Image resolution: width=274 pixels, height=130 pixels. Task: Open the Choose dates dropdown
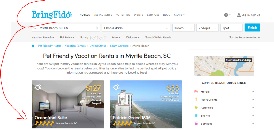(136, 28)
